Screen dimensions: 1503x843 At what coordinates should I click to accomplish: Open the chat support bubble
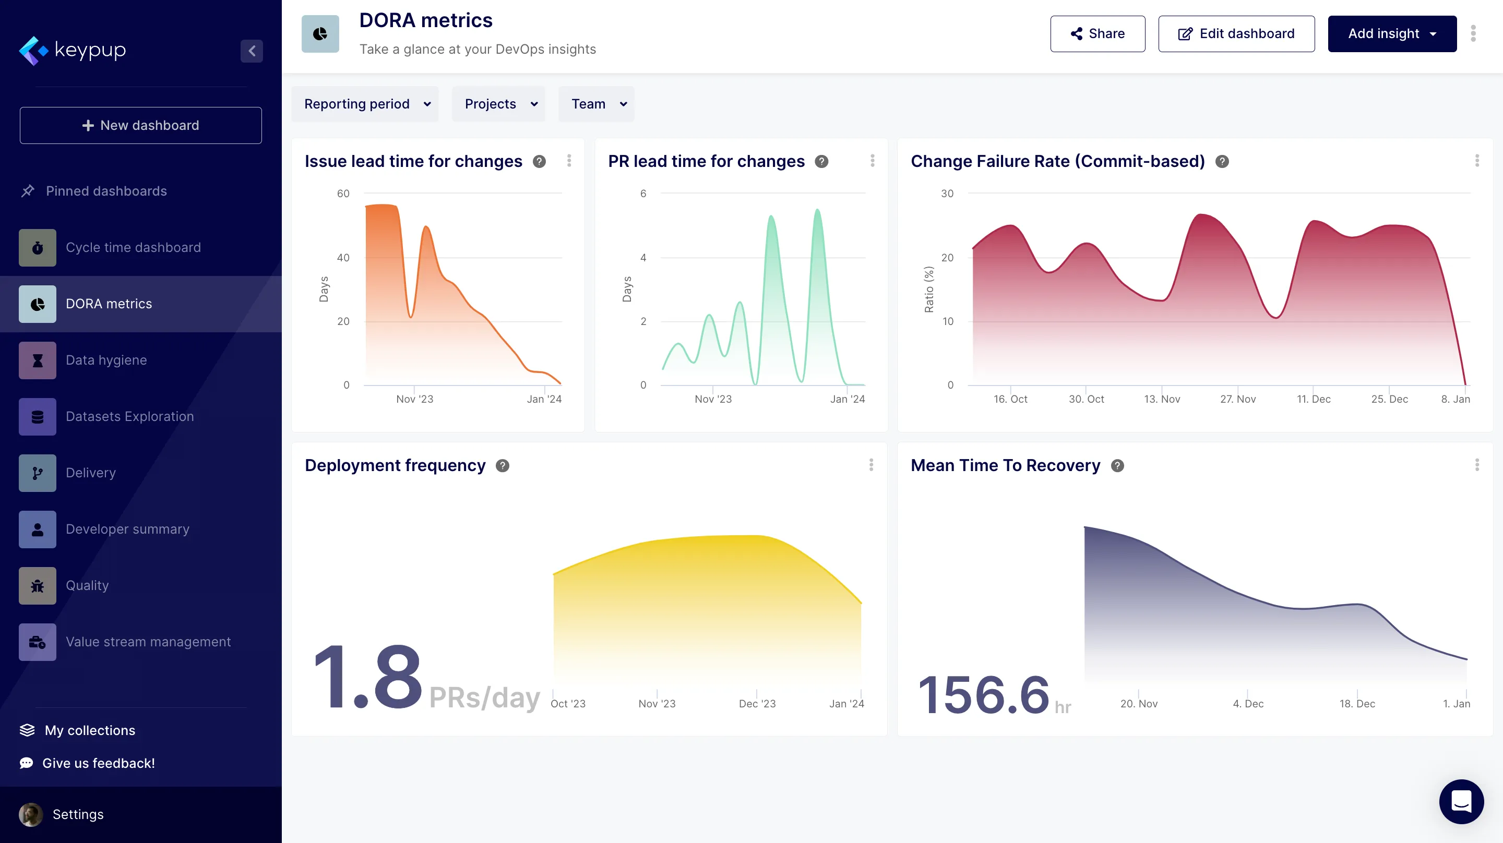click(x=1461, y=802)
